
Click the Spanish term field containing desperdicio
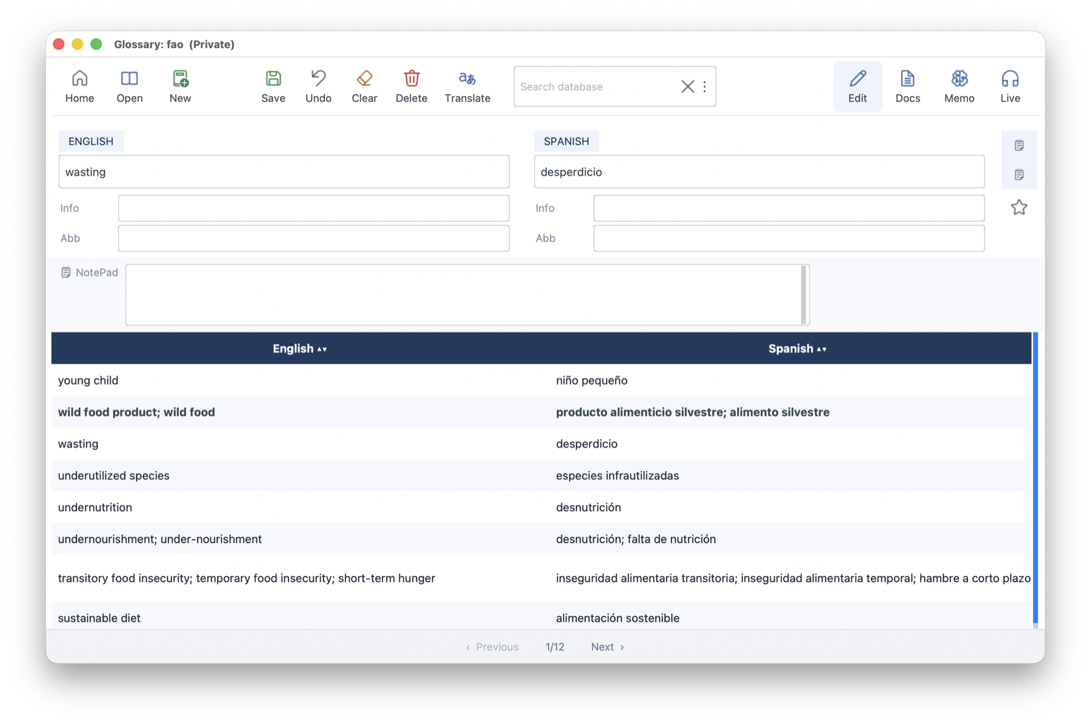(x=759, y=172)
